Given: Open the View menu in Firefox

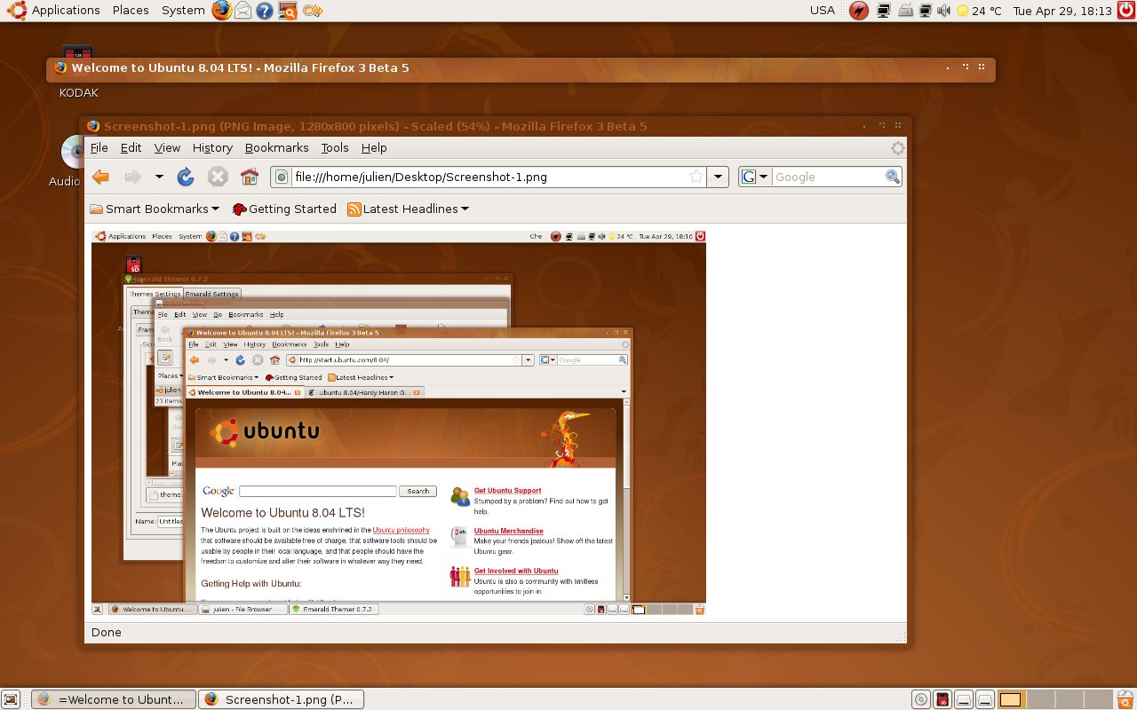Looking at the screenshot, I should click(x=167, y=148).
